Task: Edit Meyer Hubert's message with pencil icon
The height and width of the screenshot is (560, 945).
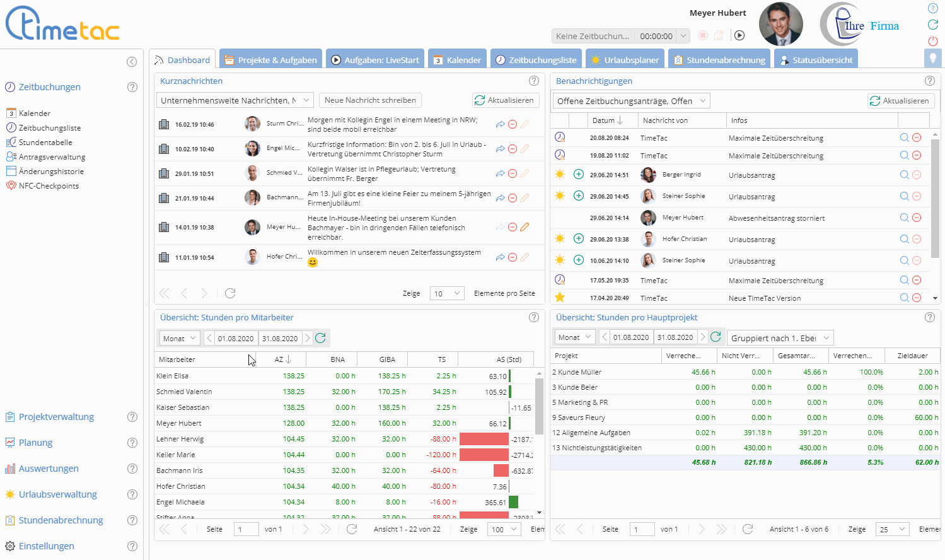Action: 525,227
